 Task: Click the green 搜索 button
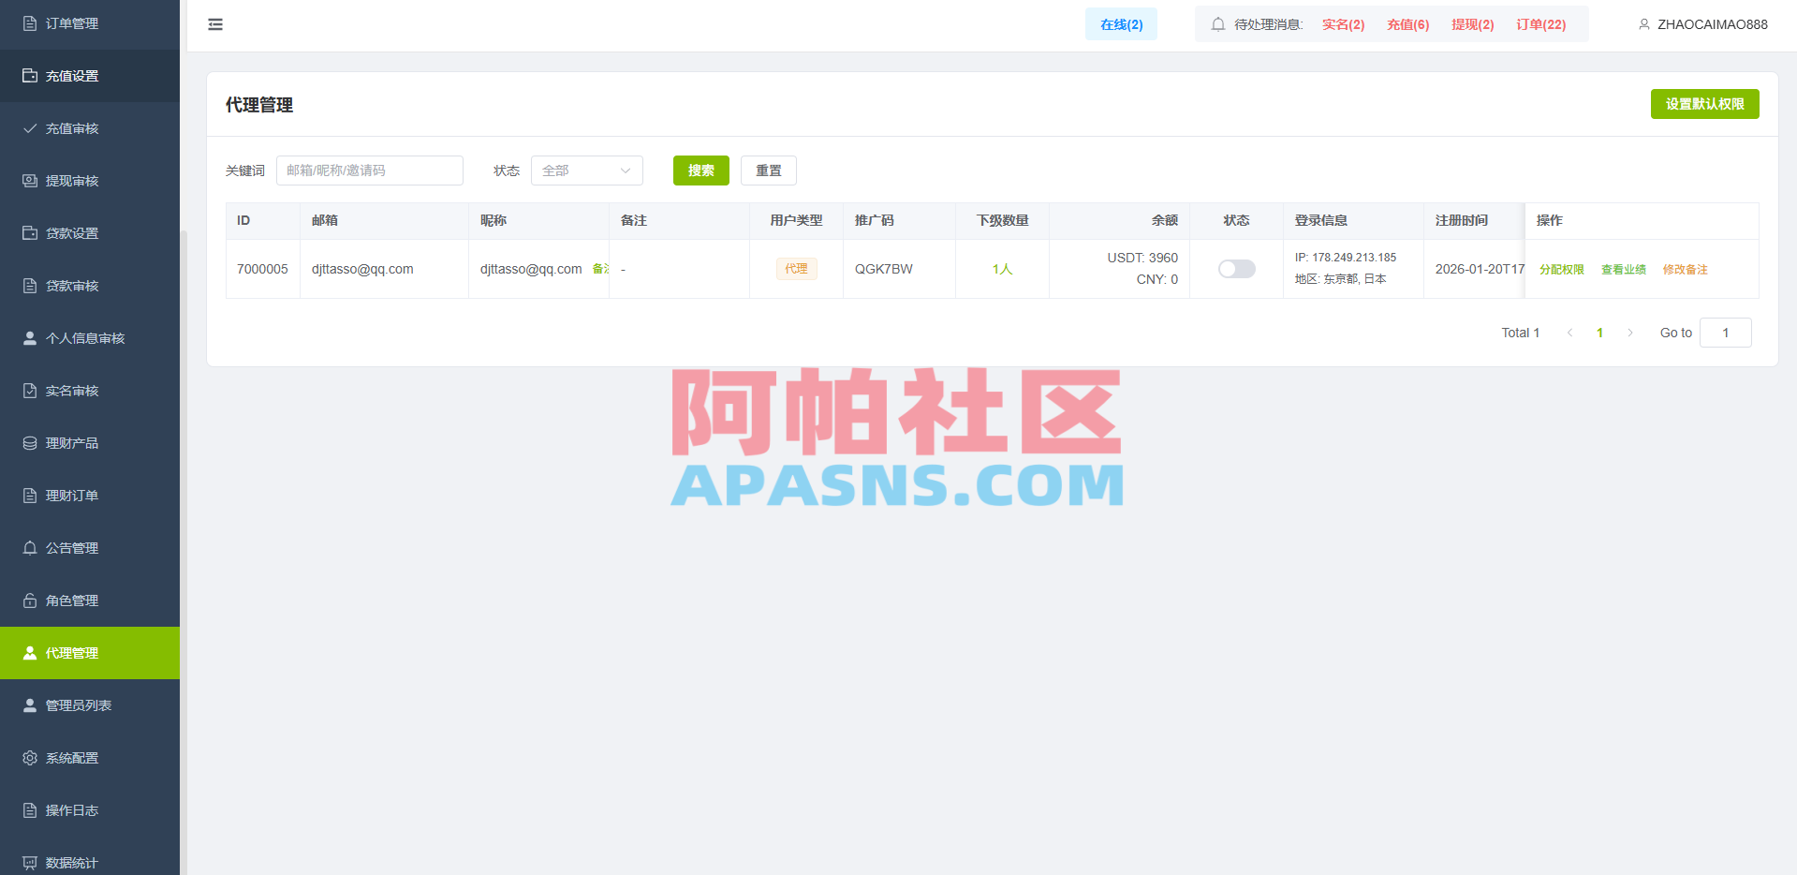point(701,171)
